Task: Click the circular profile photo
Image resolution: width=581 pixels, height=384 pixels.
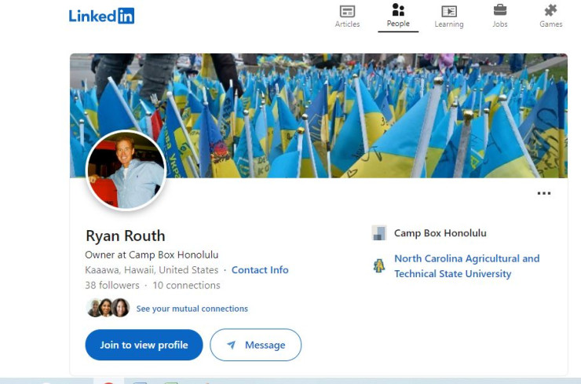Action: 126,170
